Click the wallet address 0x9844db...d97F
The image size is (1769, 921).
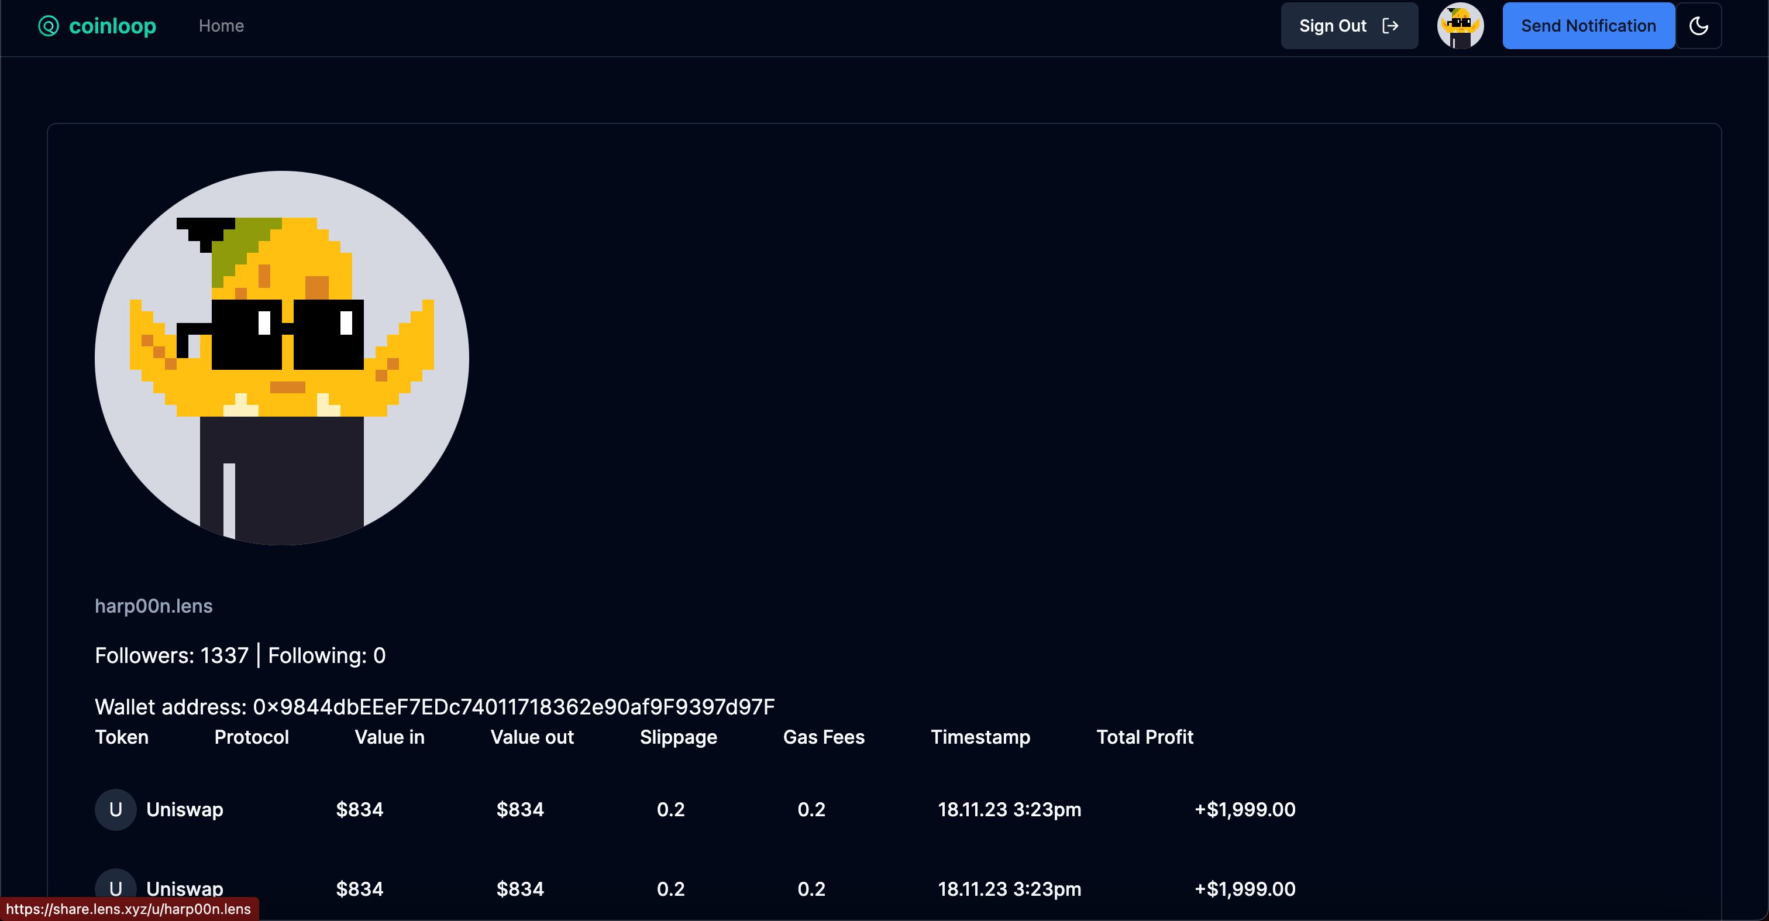click(x=514, y=706)
